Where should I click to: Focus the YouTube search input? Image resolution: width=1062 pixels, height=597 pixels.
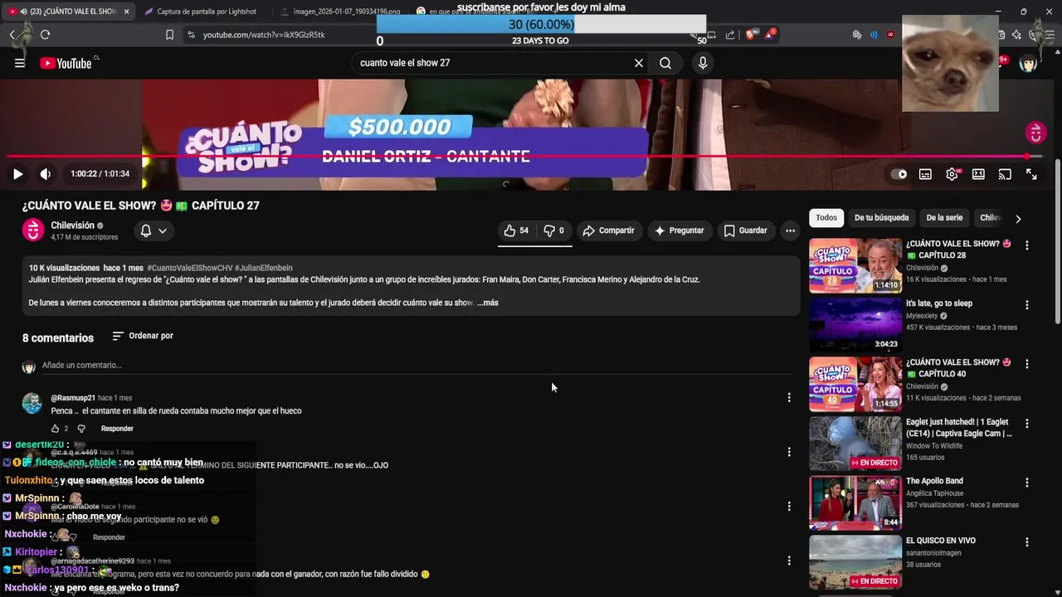pos(494,63)
